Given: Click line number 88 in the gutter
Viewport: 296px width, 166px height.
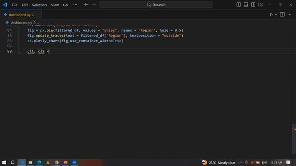Looking at the screenshot, I should click(x=9, y=51).
